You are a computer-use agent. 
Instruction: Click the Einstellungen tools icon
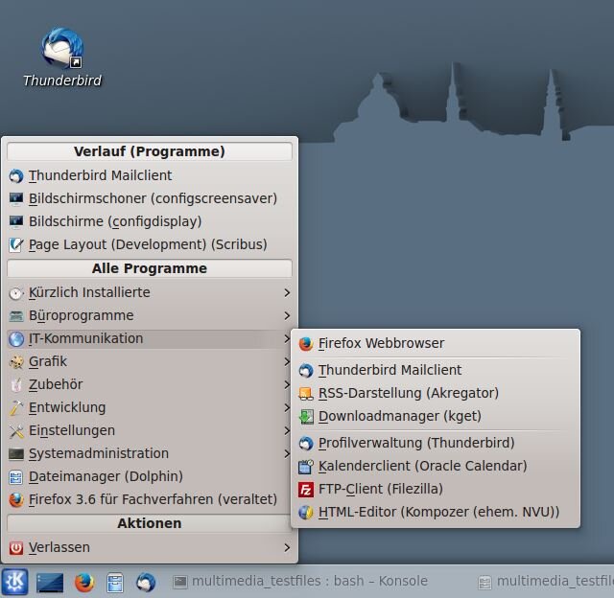pyautogui.click(x=16, y=431)
